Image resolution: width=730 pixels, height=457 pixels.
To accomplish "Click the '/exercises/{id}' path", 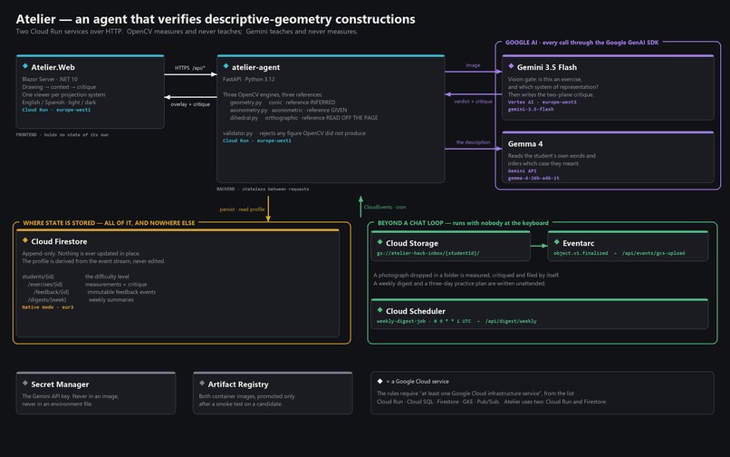I will pos(45,285).
